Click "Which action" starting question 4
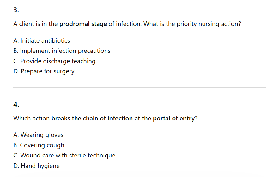Viewport: 274px width, 177px height. tap(31, 119)
